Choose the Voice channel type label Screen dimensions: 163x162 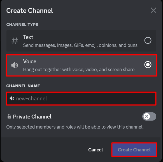click(x=30, y=62)
